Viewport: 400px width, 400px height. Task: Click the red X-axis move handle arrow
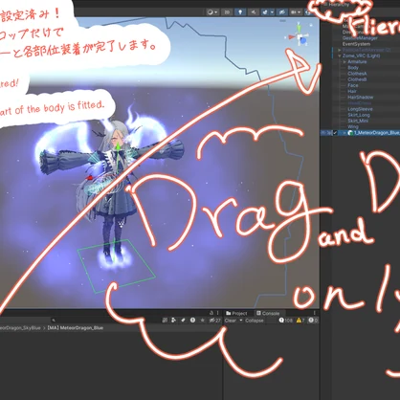tap(90, 177)
